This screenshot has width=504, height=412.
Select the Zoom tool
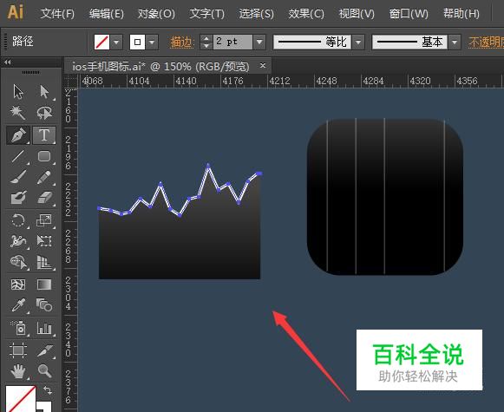pos(44,371)
